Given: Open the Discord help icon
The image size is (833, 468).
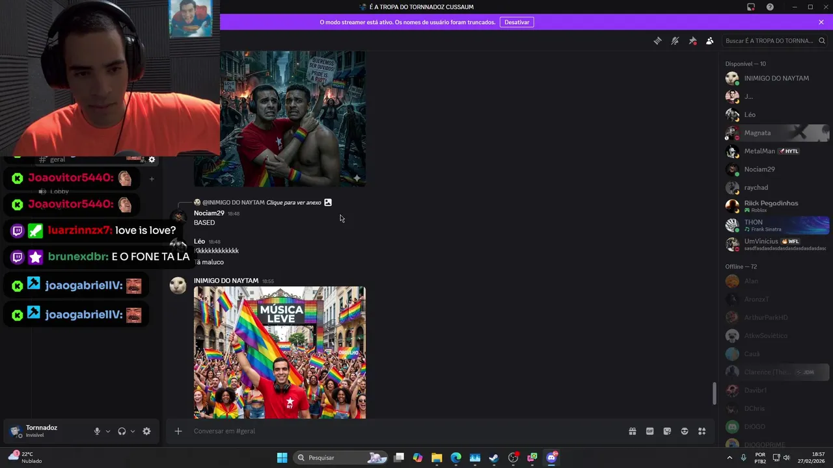Looking at the screenshot, I should [x=770, y=7].
